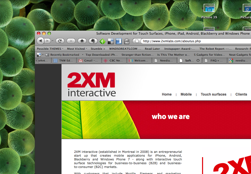
Task: Click the browser Back button
Action: point(41,41)
